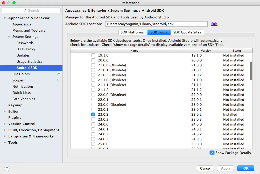Viewport: 260px width, 174px height.
Task: Click the Edit SDK location link
Action: click(x=214, y=24)
